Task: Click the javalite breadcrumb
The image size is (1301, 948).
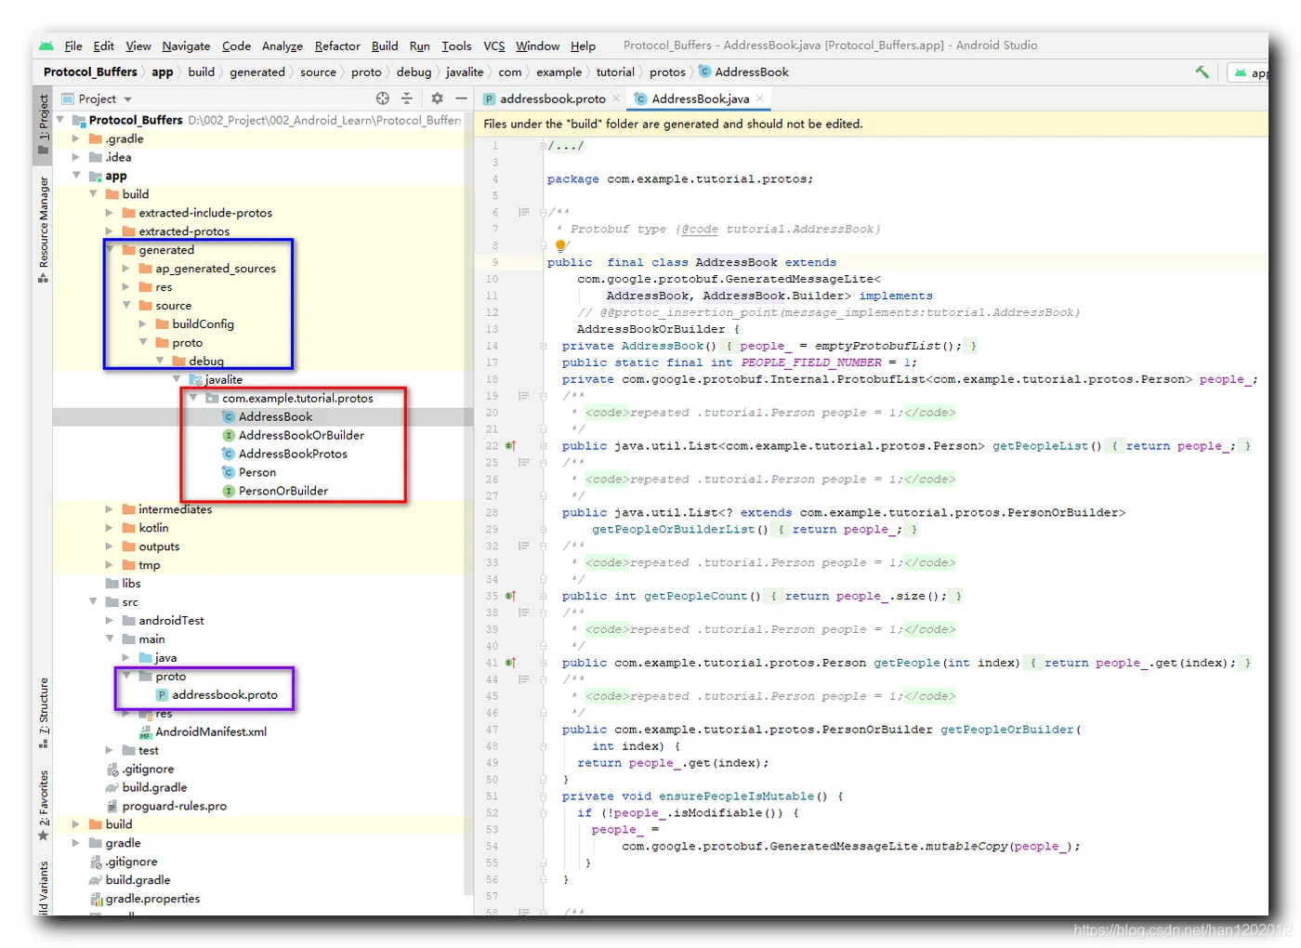Action: pos(465,72)
